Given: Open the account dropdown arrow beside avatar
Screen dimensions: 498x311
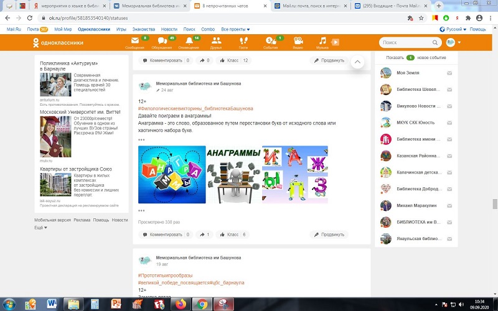Looking at the screenshot, I should [459, 42].
